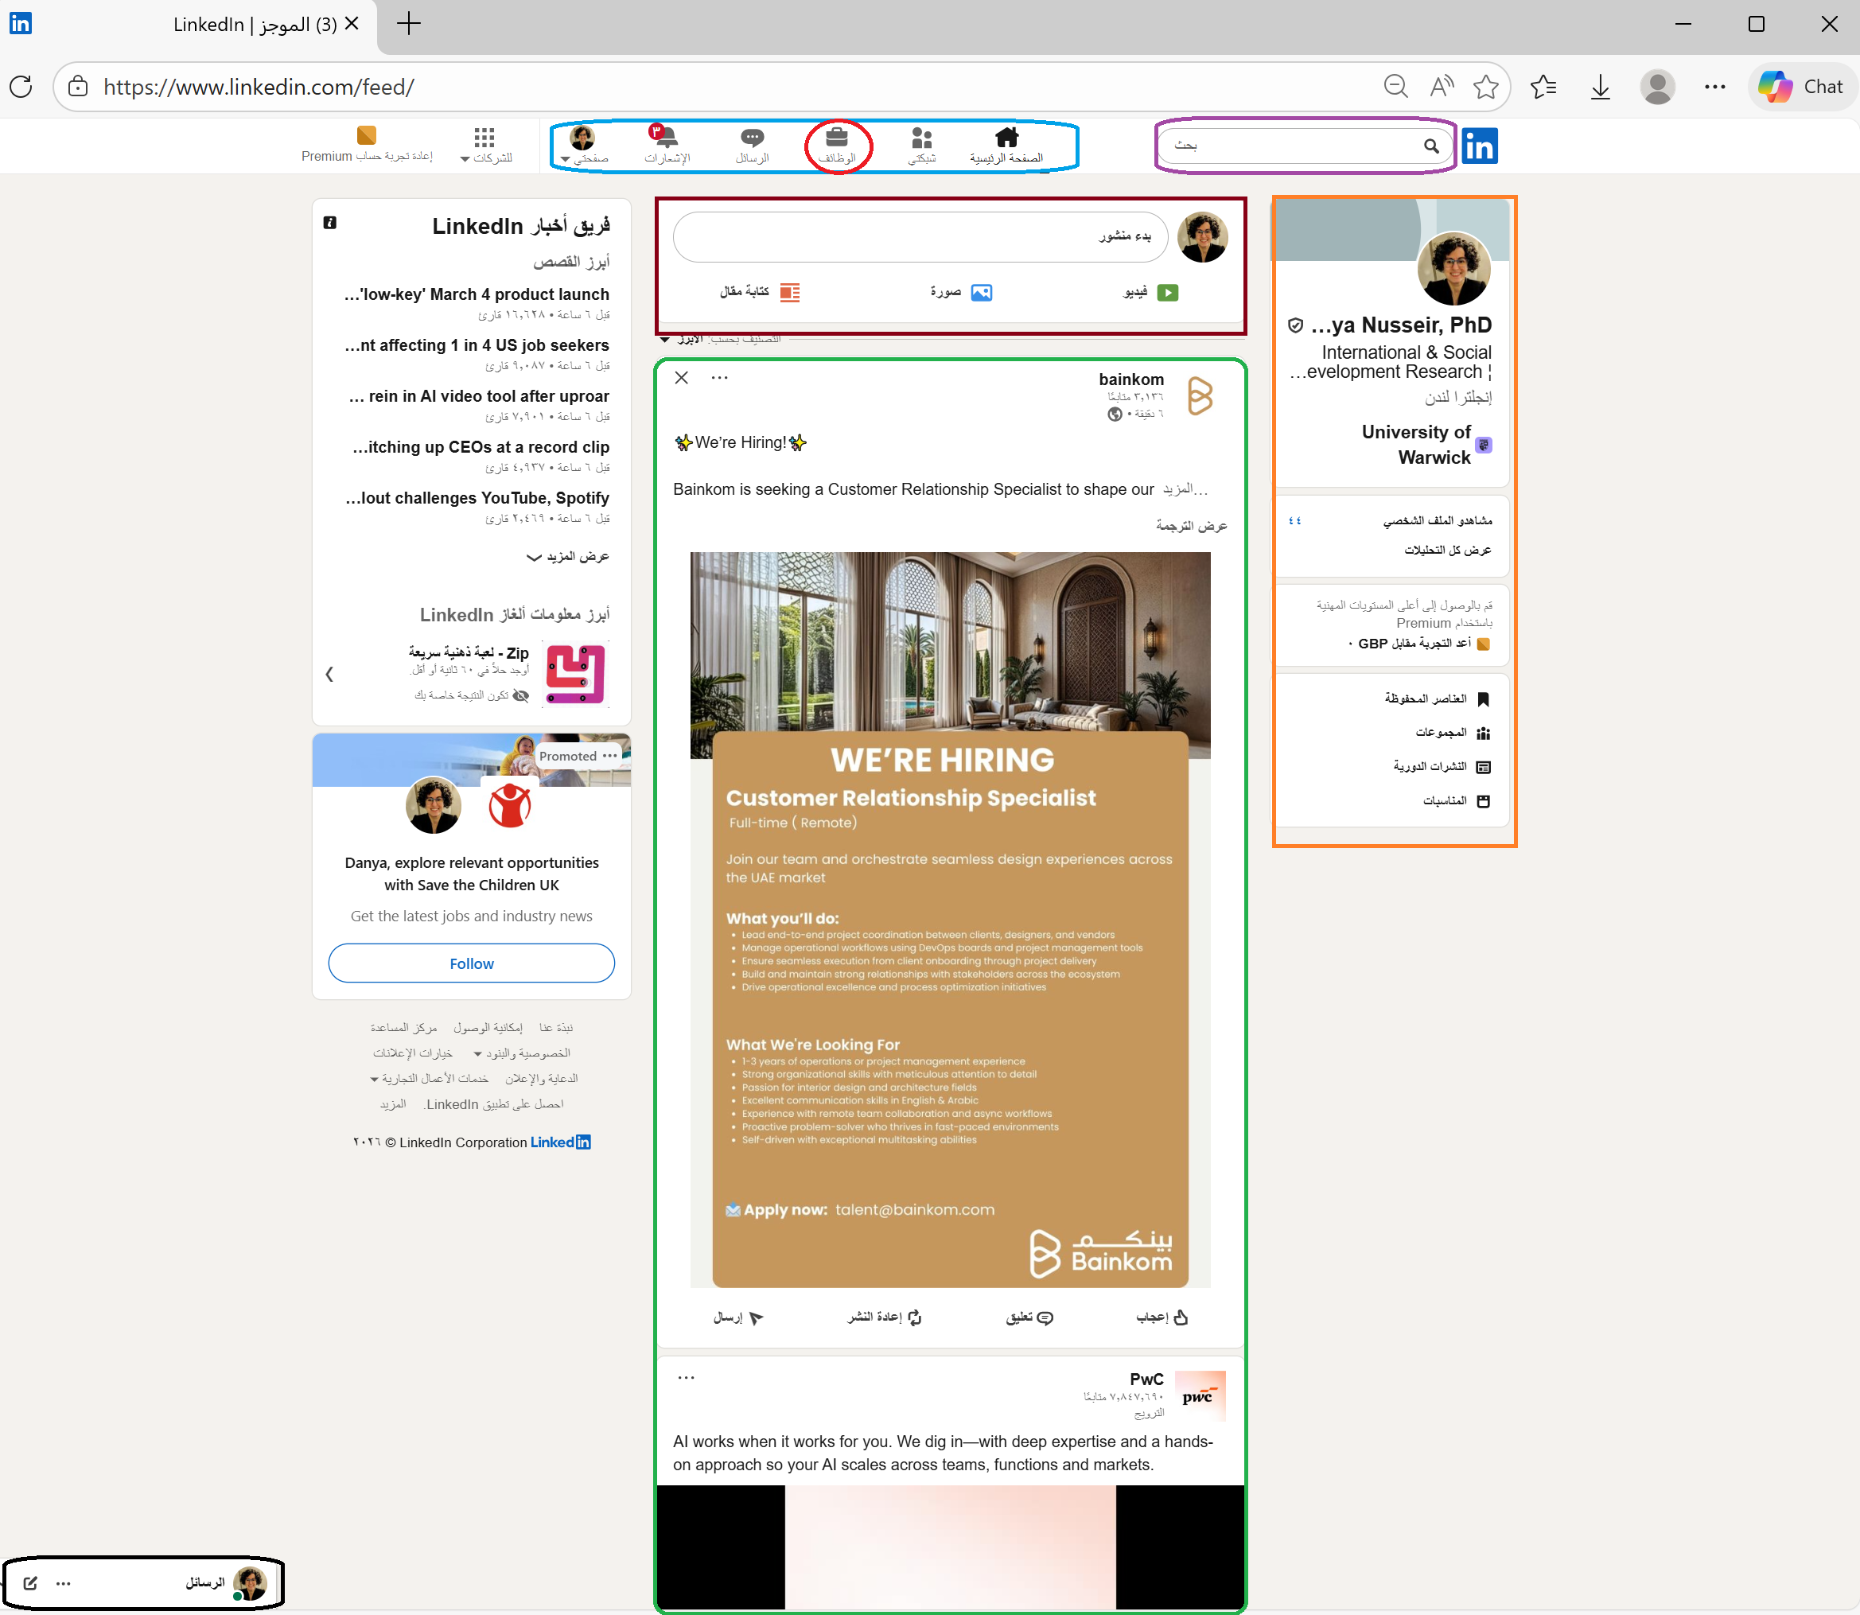This screenshot has height=1615, width=1860.
Task: Open news story 'low-key' March 4 product launch
Action: coord(477,294)
